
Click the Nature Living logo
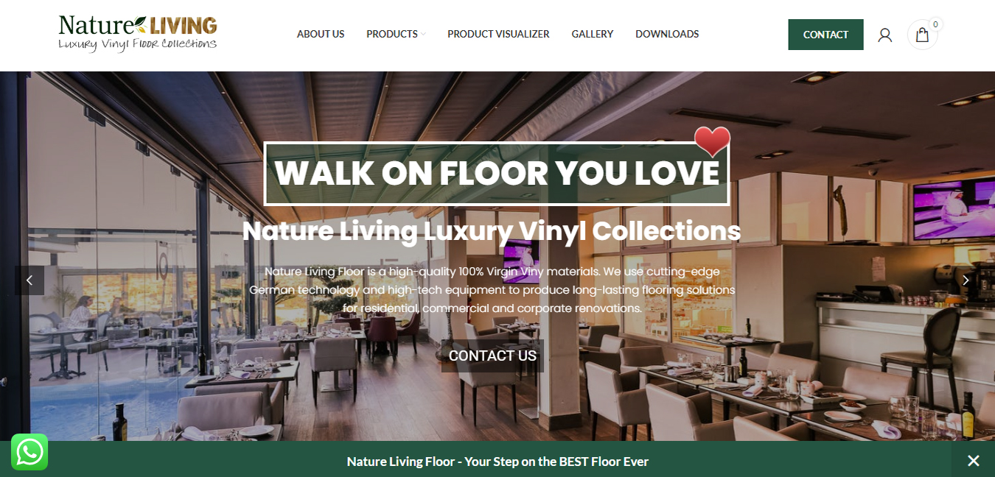click(138, 34)
